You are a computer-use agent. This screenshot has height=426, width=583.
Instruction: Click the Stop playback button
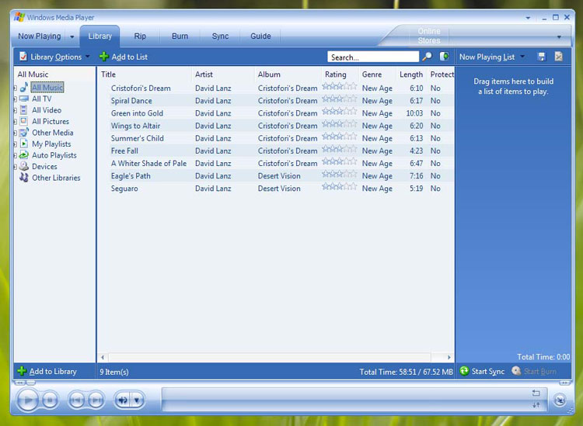point(50,400)
